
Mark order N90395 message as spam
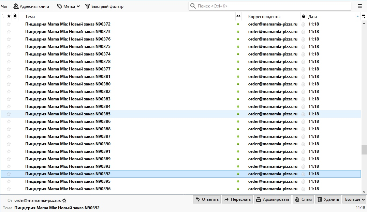(x=303, y=181)
